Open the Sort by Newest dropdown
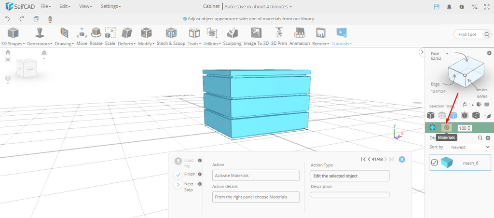Screen dimensions: 494x218 click(468, 147)
